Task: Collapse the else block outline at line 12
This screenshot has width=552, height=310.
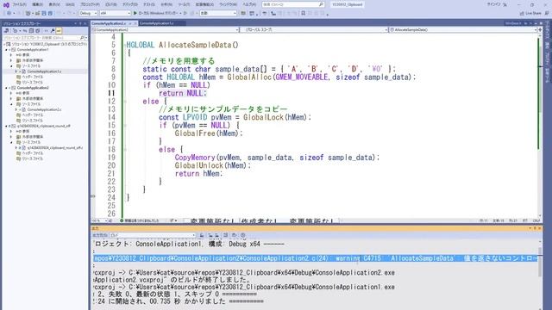Action: point(125,102)
